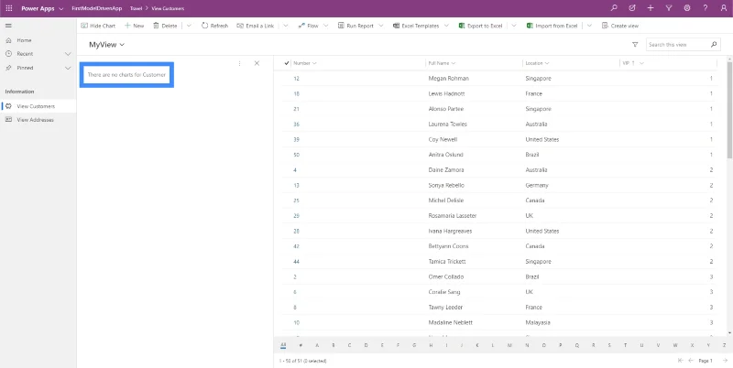Open Location column header menu
The height and width of the screenshot is (368, 733).
pos(537,63)
